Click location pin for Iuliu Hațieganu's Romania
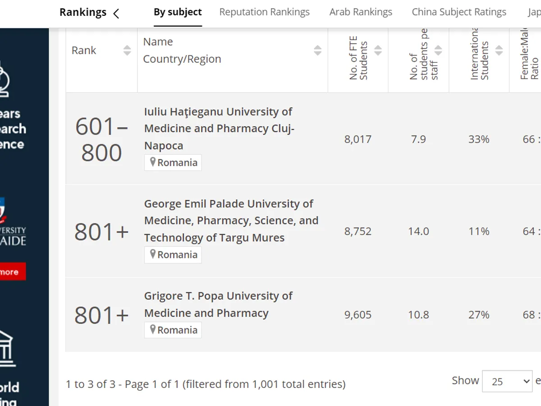 (x=153, y=162)
